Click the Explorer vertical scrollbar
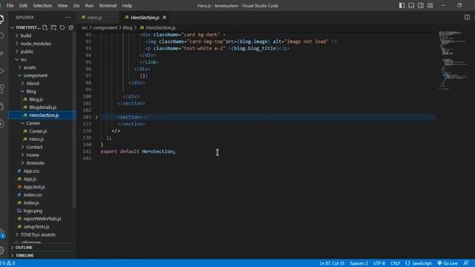This screenshot has height=267, width=475. tap(74, 119)
